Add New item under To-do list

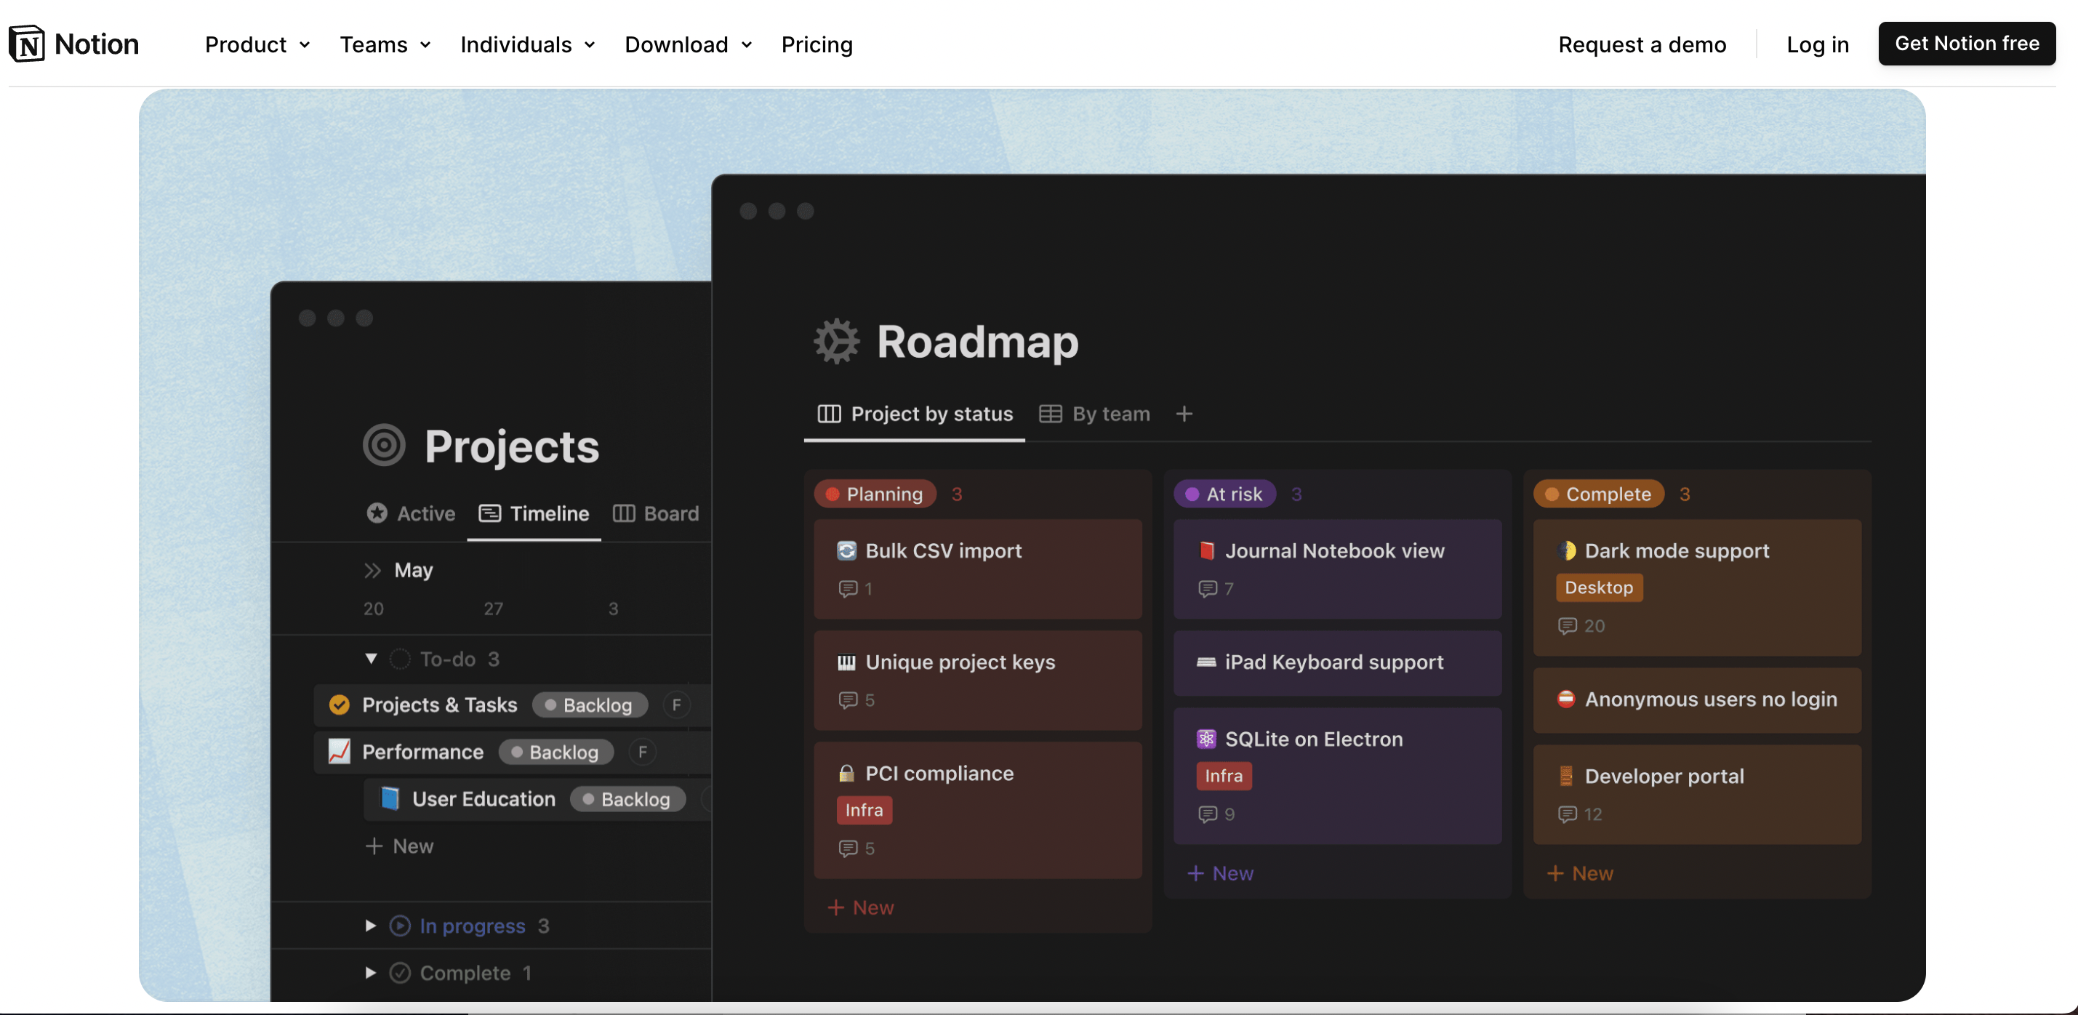click(400, 847)
